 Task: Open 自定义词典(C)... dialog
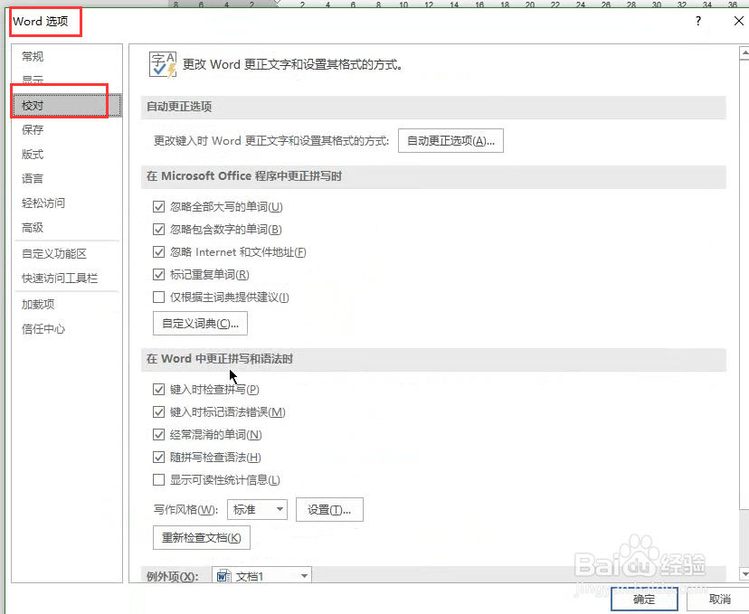click(200, 324)
